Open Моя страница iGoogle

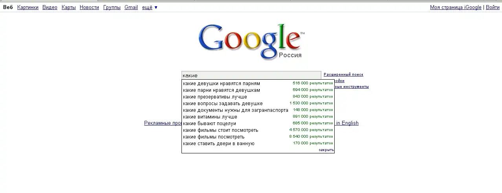455,7
